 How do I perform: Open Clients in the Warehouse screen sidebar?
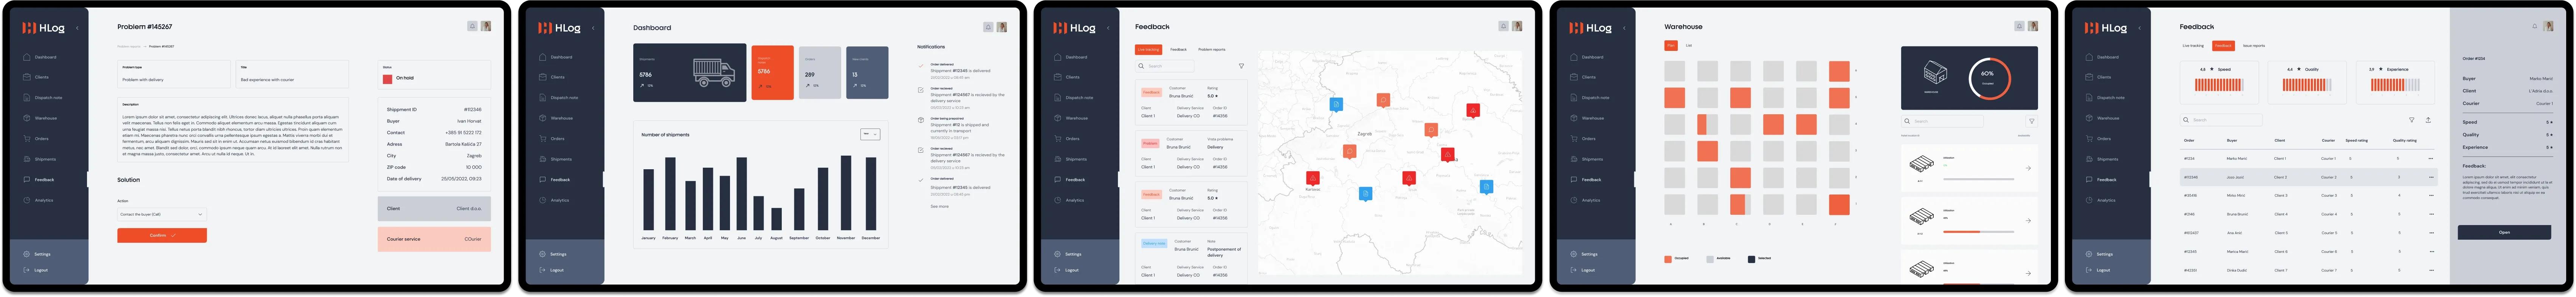(x=1583, y=77)
